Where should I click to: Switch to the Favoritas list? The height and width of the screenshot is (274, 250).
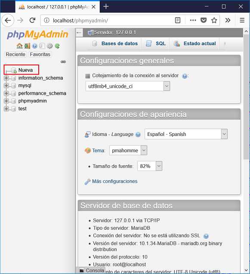[x=40, y=54]
